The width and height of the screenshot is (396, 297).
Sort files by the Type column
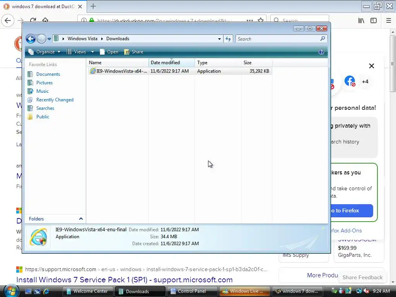point(218,63)
